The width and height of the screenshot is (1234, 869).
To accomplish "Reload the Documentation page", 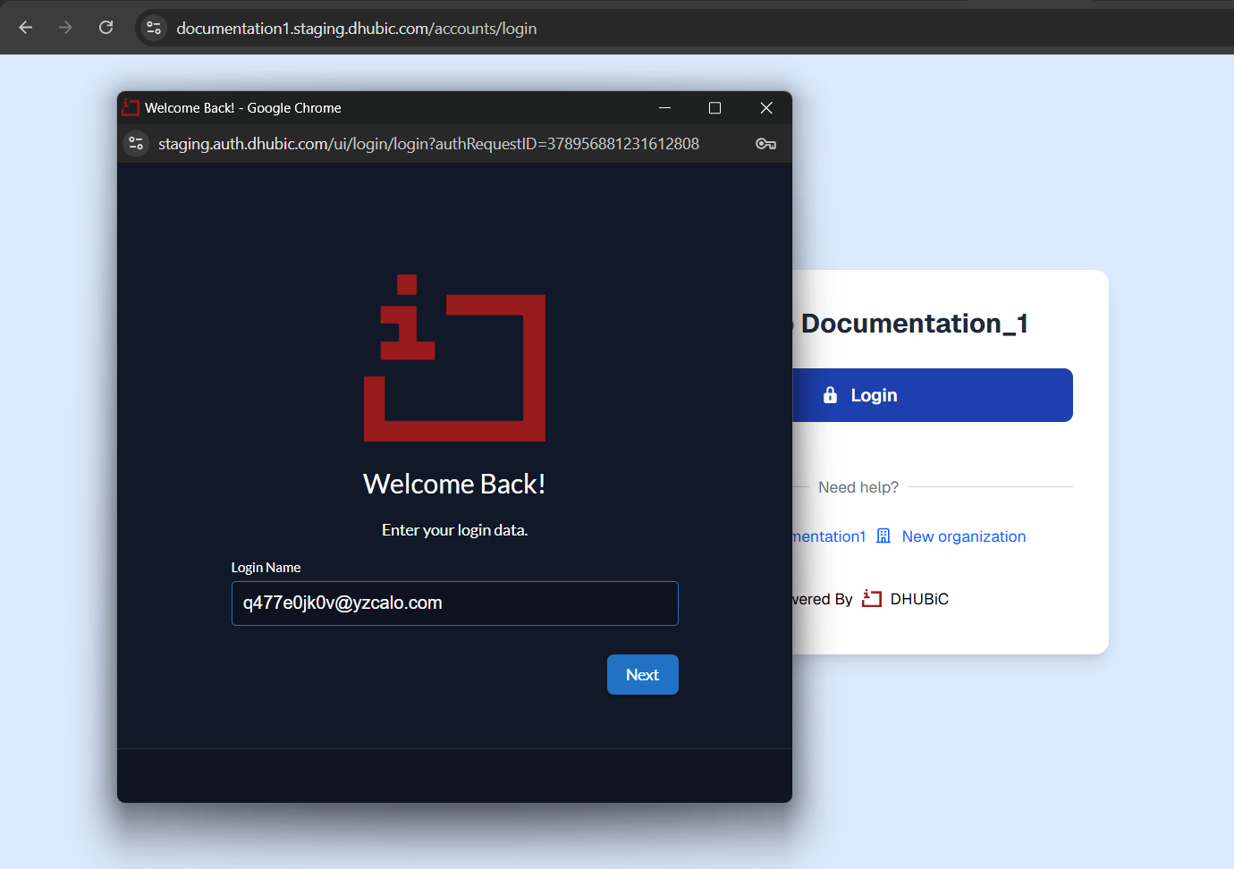I will coord(106,28).
